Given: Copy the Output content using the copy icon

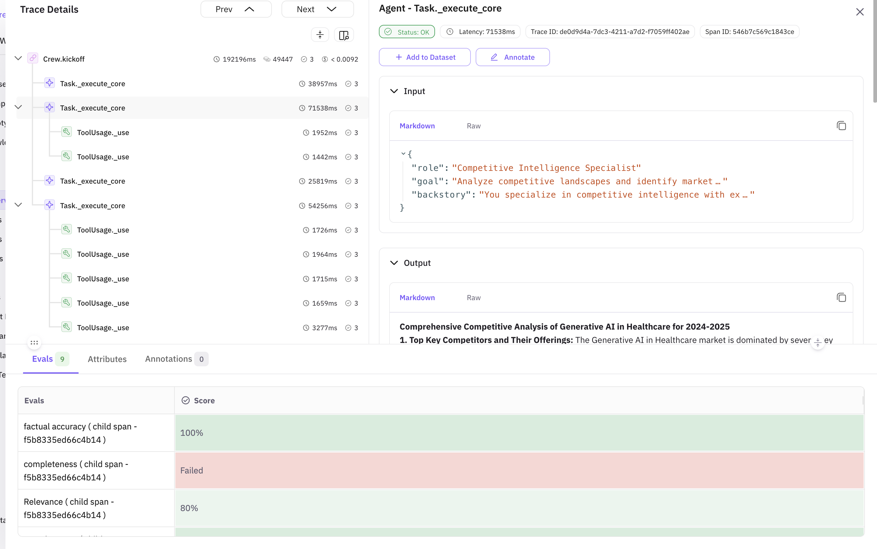Looking at the screenshot, I should 841,297.
